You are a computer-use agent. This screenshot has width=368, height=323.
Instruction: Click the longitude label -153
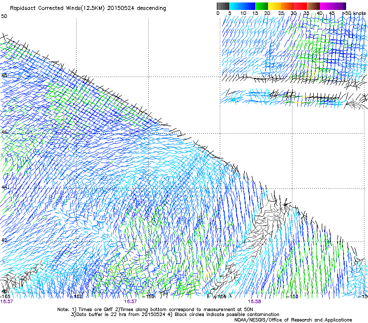(292, 296)
